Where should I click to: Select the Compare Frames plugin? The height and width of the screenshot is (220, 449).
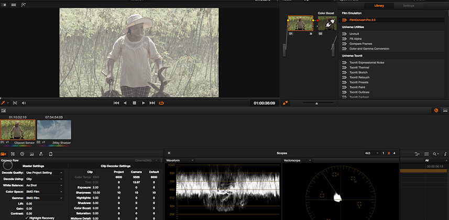click(x=391, y=44)
